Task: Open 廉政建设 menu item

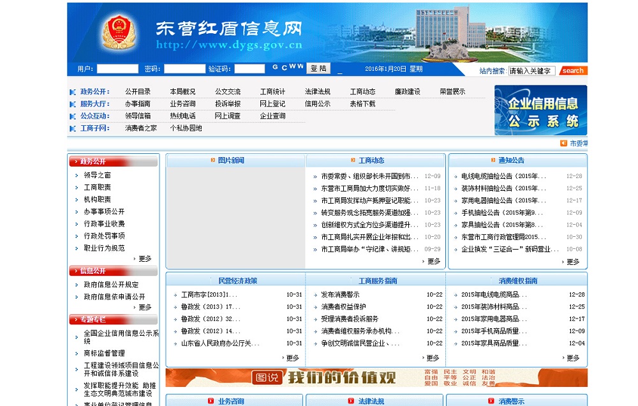Action: (408, 92)
